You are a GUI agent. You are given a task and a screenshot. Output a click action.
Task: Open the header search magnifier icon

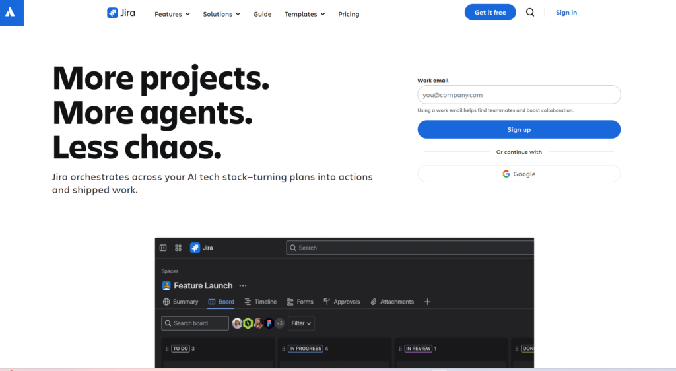(530, 13)
